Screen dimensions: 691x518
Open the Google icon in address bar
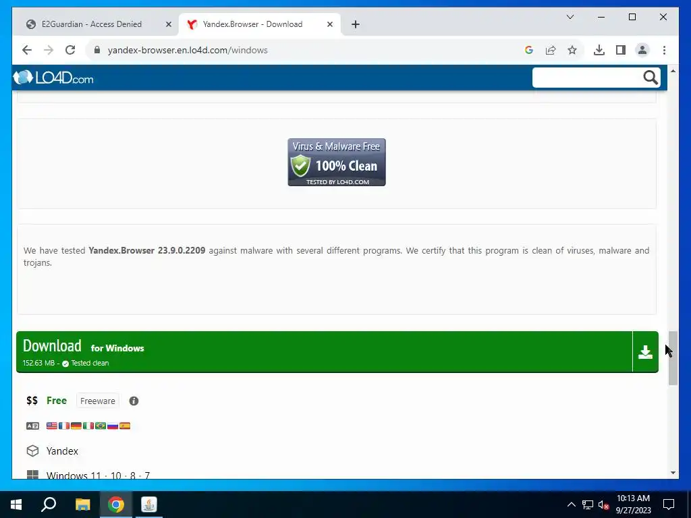pos(529,50)
